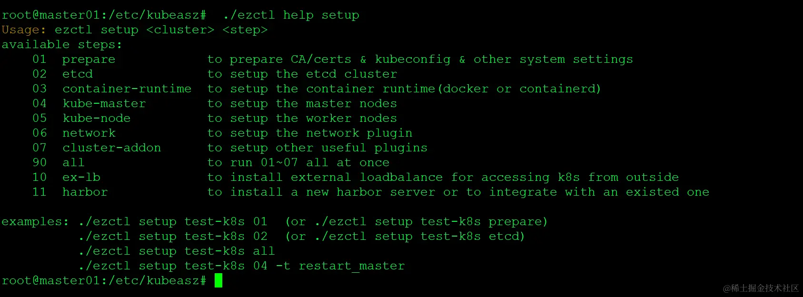Click the "kube-node" step name
This screenshot has height=297, width=803.
pyautogui.click(x=96, y=119)
